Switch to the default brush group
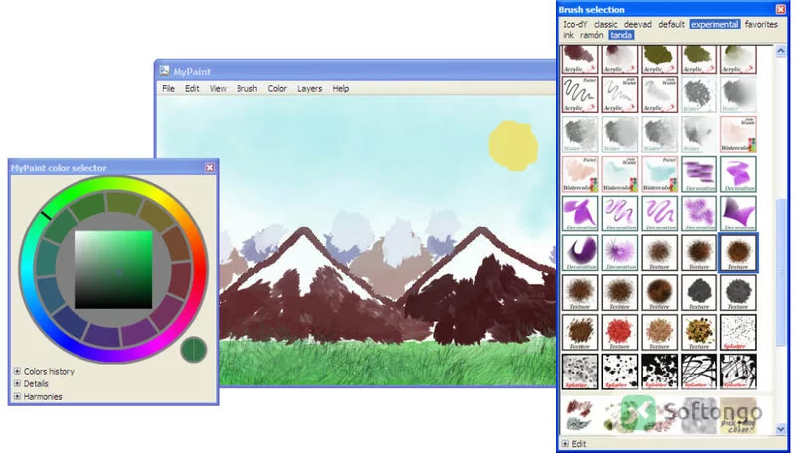 coord(672,24)
